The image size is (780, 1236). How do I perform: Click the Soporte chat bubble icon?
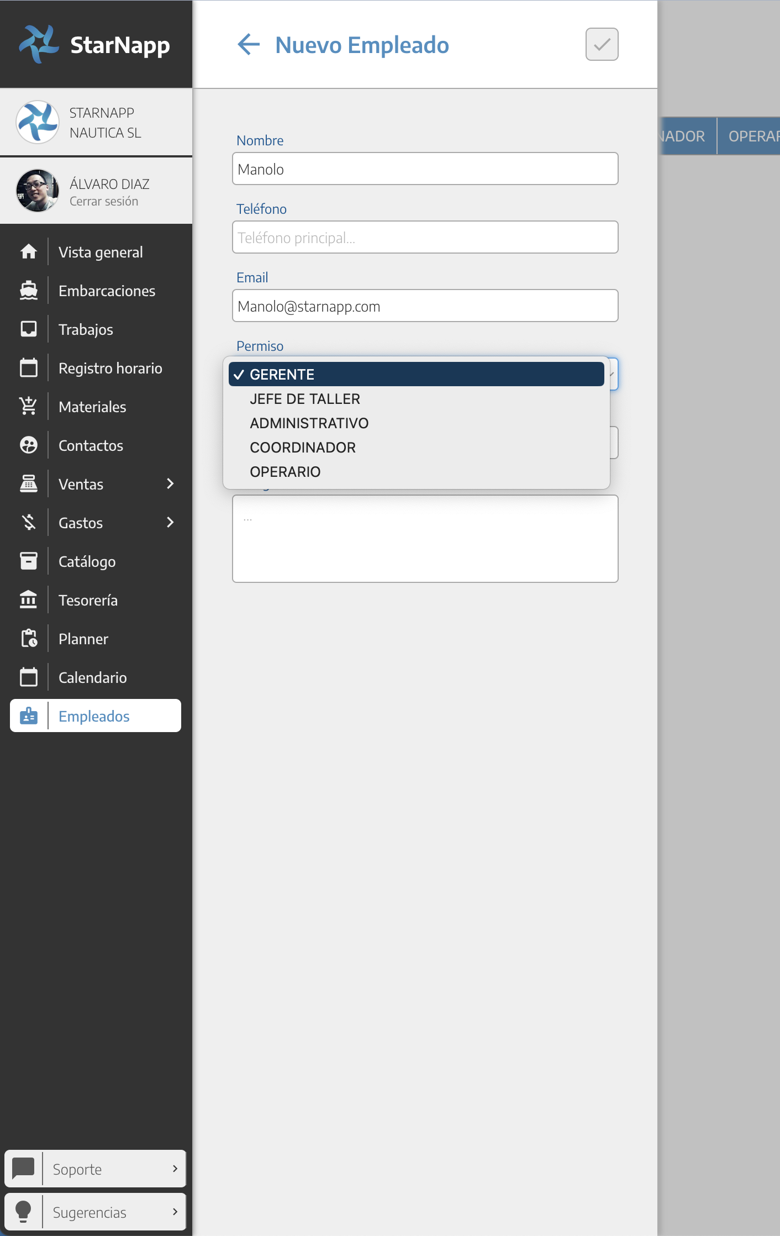click(24, 1169)
